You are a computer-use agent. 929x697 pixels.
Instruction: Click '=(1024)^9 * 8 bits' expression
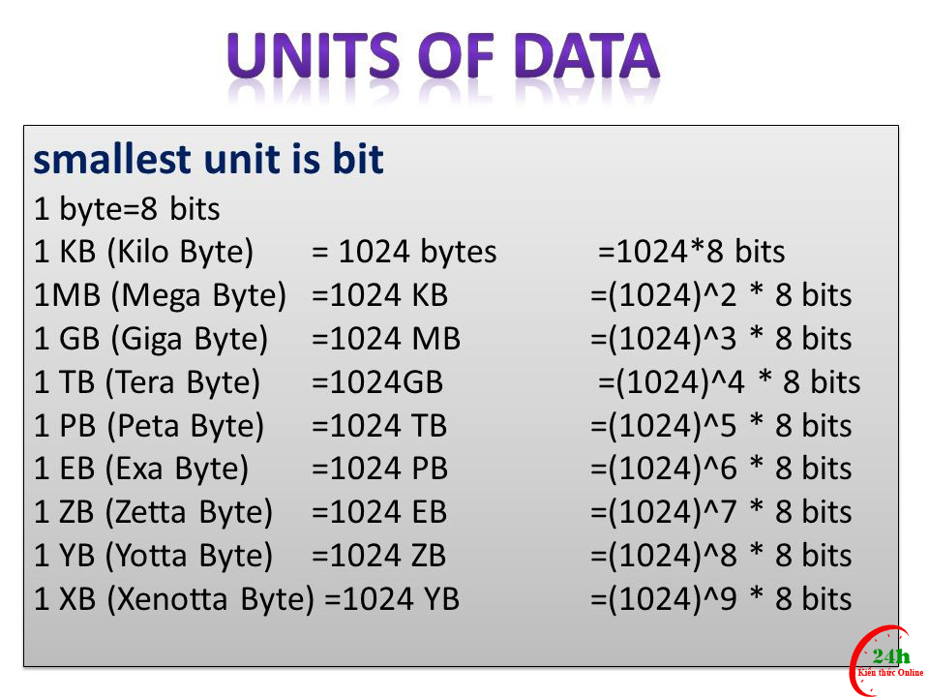(721, 599)
